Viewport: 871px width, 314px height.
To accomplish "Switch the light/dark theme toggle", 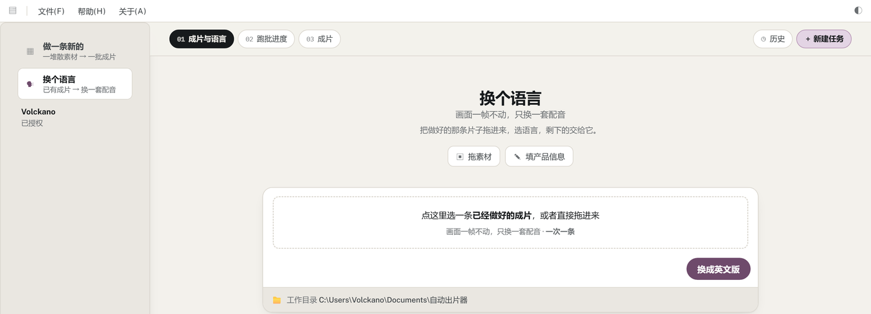I will coord(859,11).
